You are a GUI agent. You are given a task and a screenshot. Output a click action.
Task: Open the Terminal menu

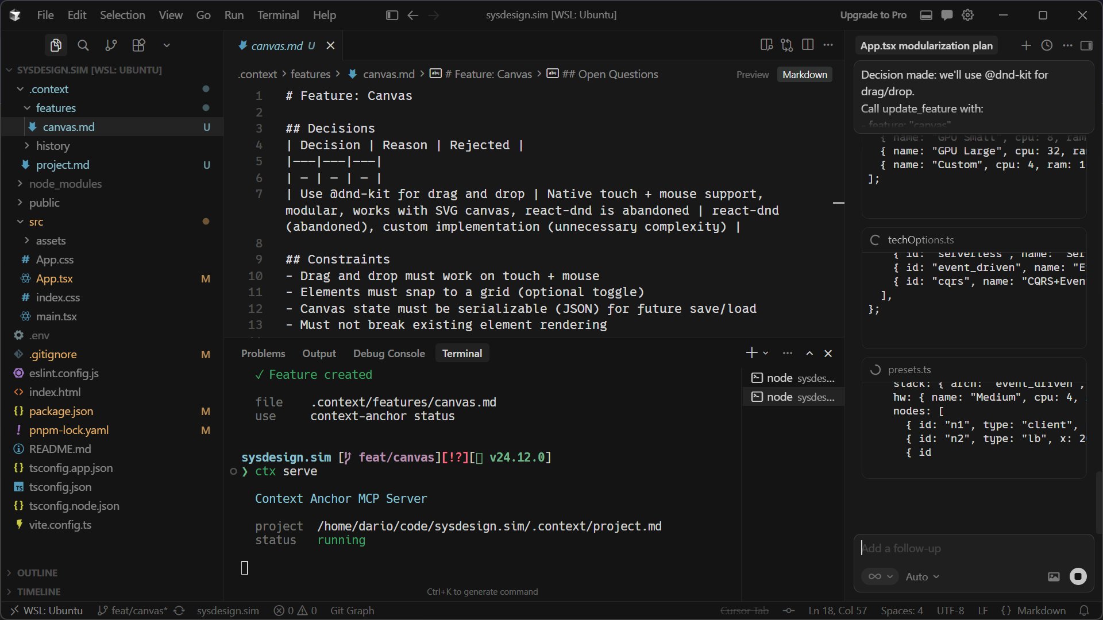tap(278, 15)
